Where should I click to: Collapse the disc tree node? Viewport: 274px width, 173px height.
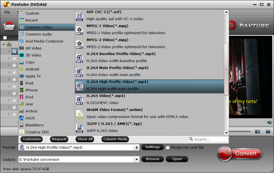(4, 44)
